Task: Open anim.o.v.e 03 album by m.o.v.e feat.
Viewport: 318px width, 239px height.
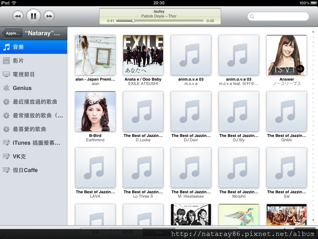Action: [239, 55]
